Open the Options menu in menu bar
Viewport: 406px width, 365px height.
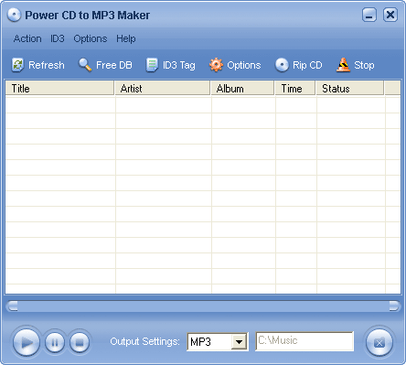tap(91, 38)
